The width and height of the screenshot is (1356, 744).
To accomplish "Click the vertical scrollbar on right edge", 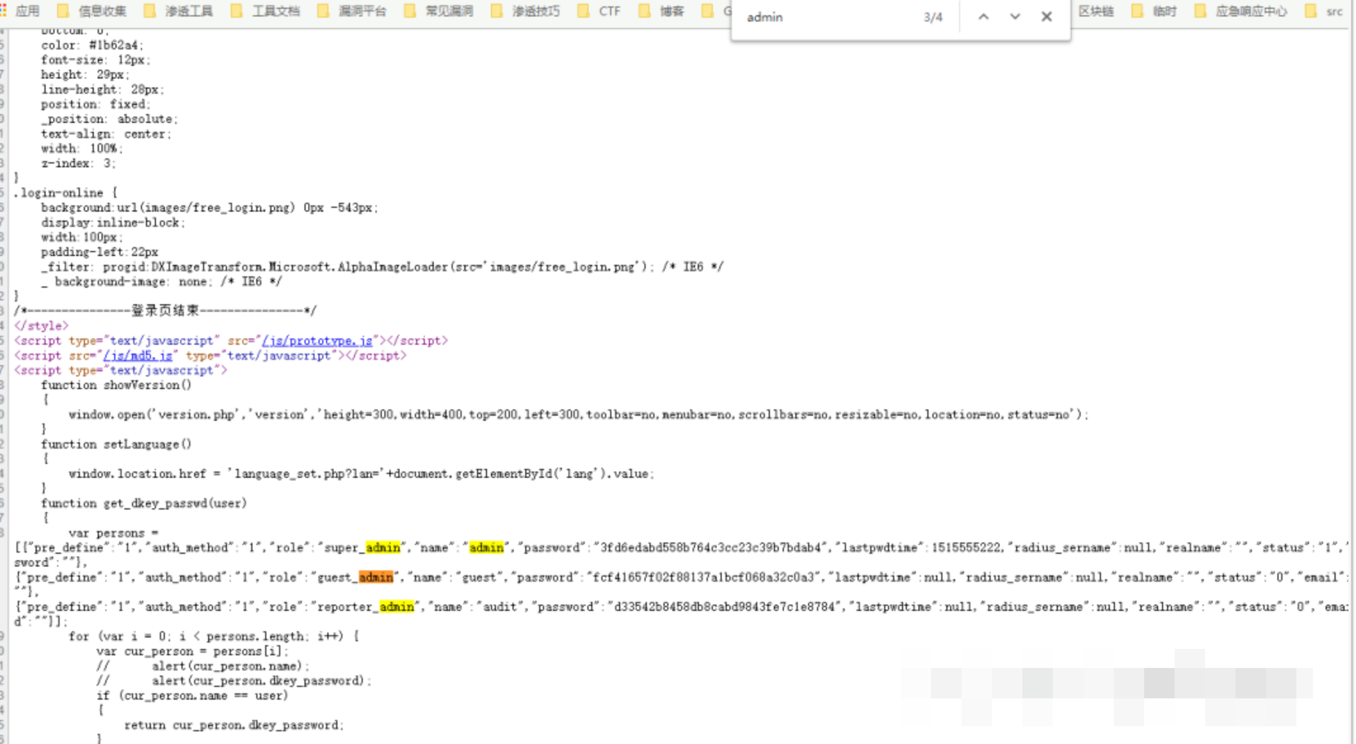I will click(1352, 380).
